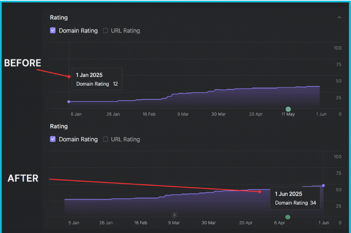This screenshot has height=233, width=351.
Task: Collapse the top Rating panel using chevron
Action: [339, 17]
